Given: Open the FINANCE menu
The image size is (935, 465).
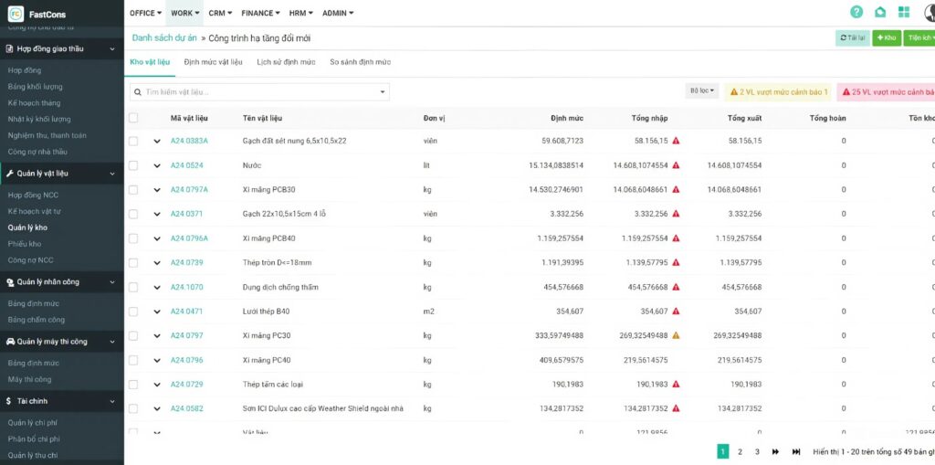Looking at the screenshot, I should click(260, 13).
